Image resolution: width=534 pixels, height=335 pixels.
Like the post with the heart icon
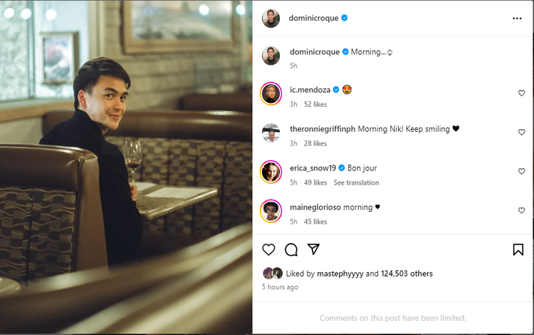coord(269,249)
